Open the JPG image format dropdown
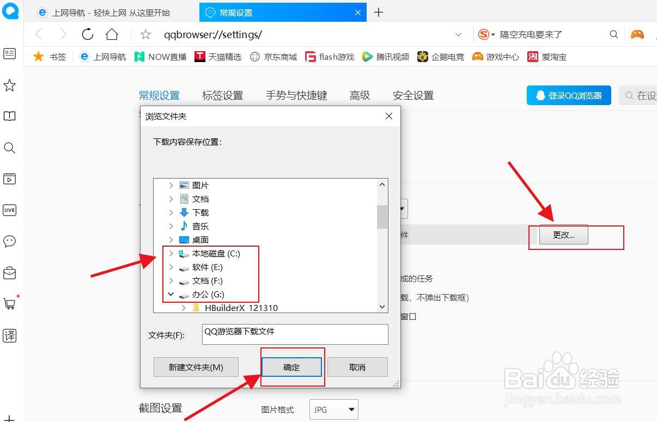 click(333, 409)
